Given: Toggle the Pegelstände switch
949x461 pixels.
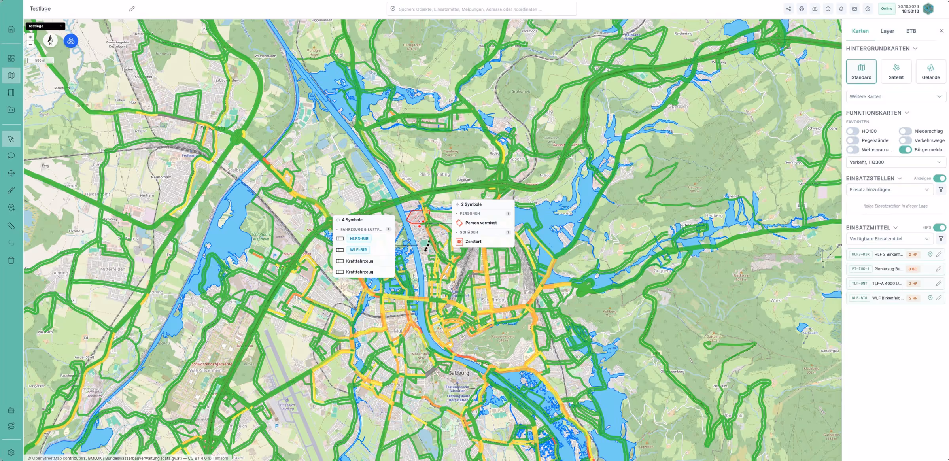Looking at the screenshot, I should (x=853, y=140).
